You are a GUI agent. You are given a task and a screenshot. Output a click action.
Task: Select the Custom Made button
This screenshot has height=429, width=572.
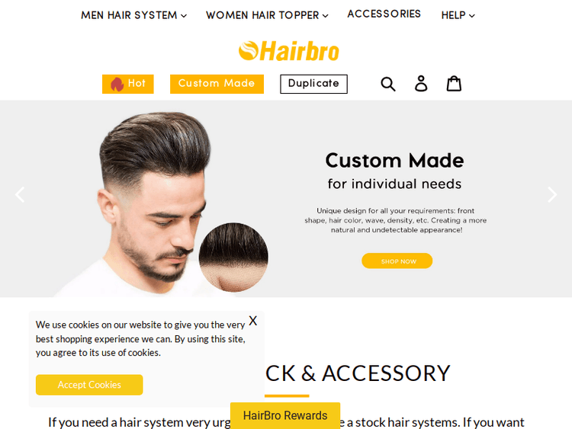[217, 84]
